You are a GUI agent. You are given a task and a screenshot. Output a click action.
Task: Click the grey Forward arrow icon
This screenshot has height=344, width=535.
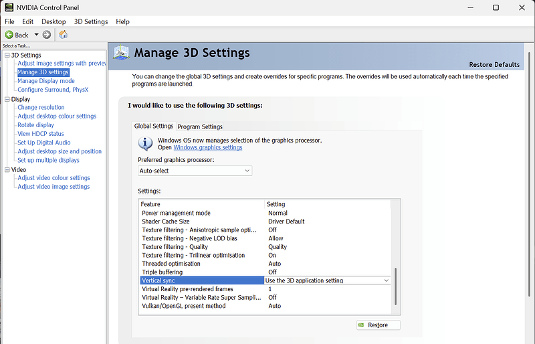tap(47, 35)
